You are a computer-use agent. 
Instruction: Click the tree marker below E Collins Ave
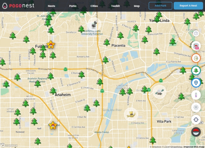(x=153, y=140)
